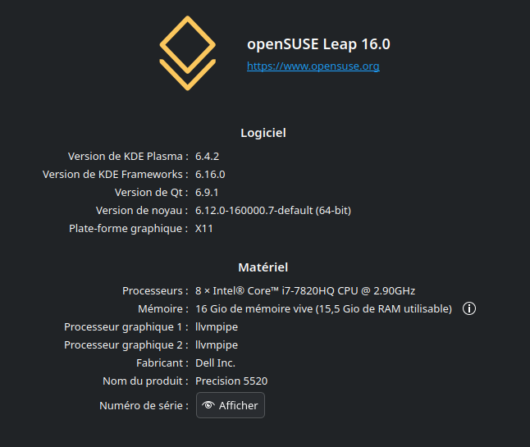
Task: Click the Numéro de série label
Action: pyautogui.click(x=144, y=405)
